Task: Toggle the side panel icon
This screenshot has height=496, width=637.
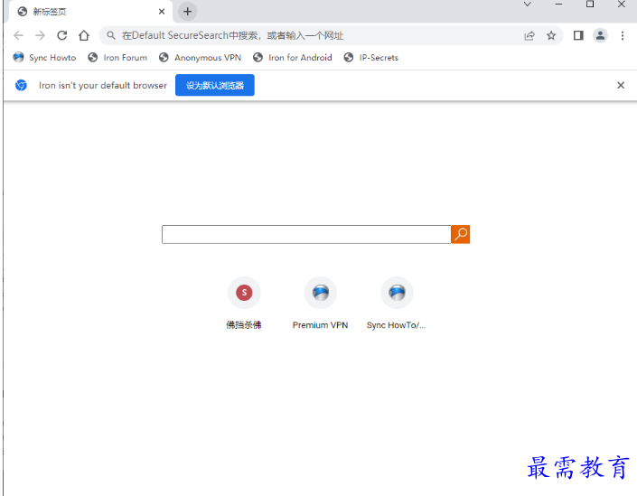Action: [x=578, y=36]
